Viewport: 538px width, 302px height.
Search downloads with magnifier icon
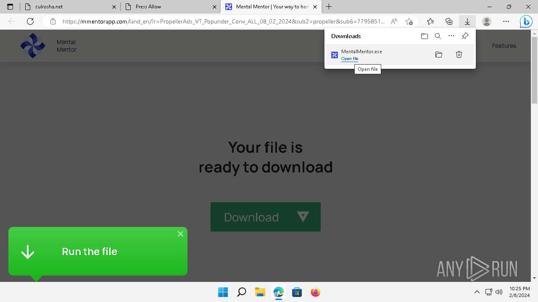[x=438, y=36]
